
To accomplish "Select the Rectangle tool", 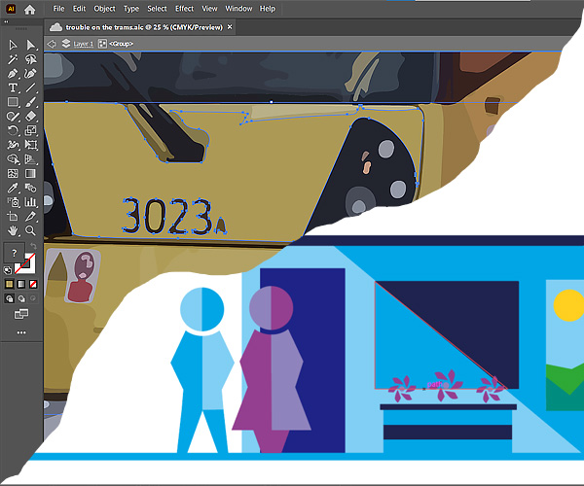I will point(13,102).
